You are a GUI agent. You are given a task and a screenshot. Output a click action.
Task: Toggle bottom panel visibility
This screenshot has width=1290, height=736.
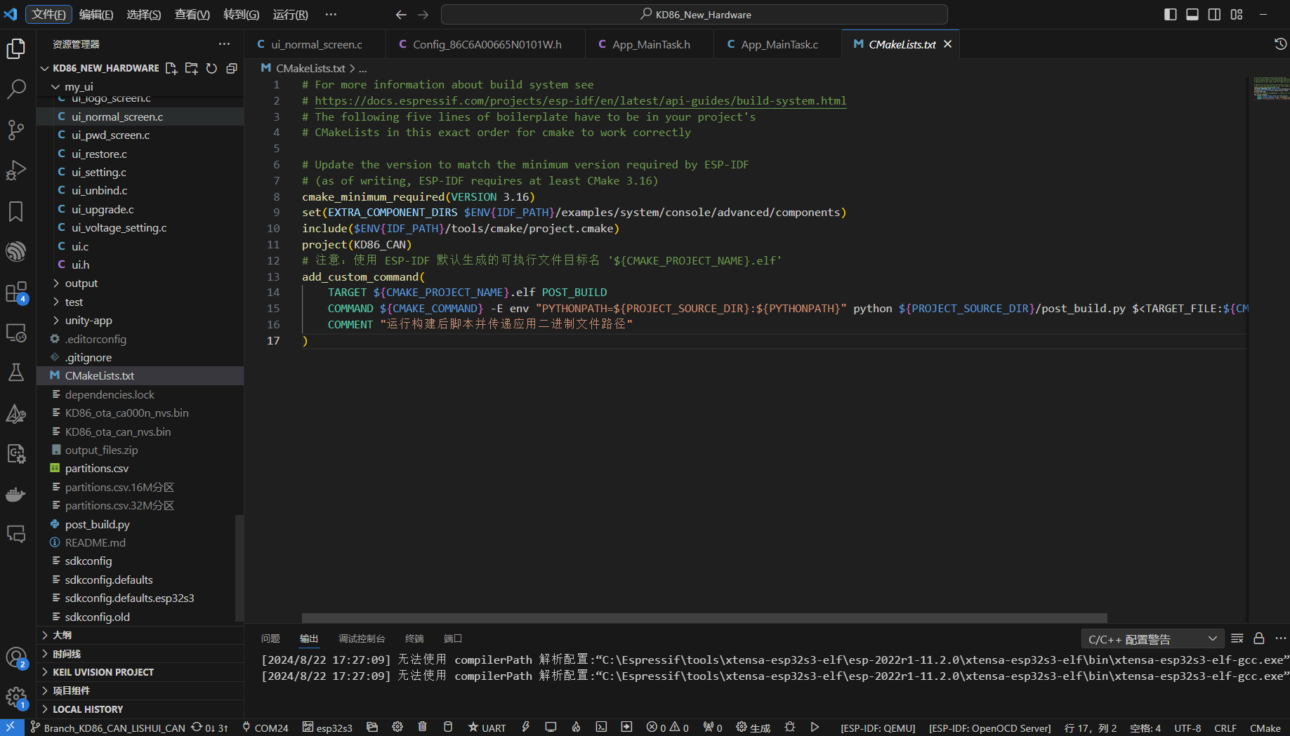click(1192, 14)
